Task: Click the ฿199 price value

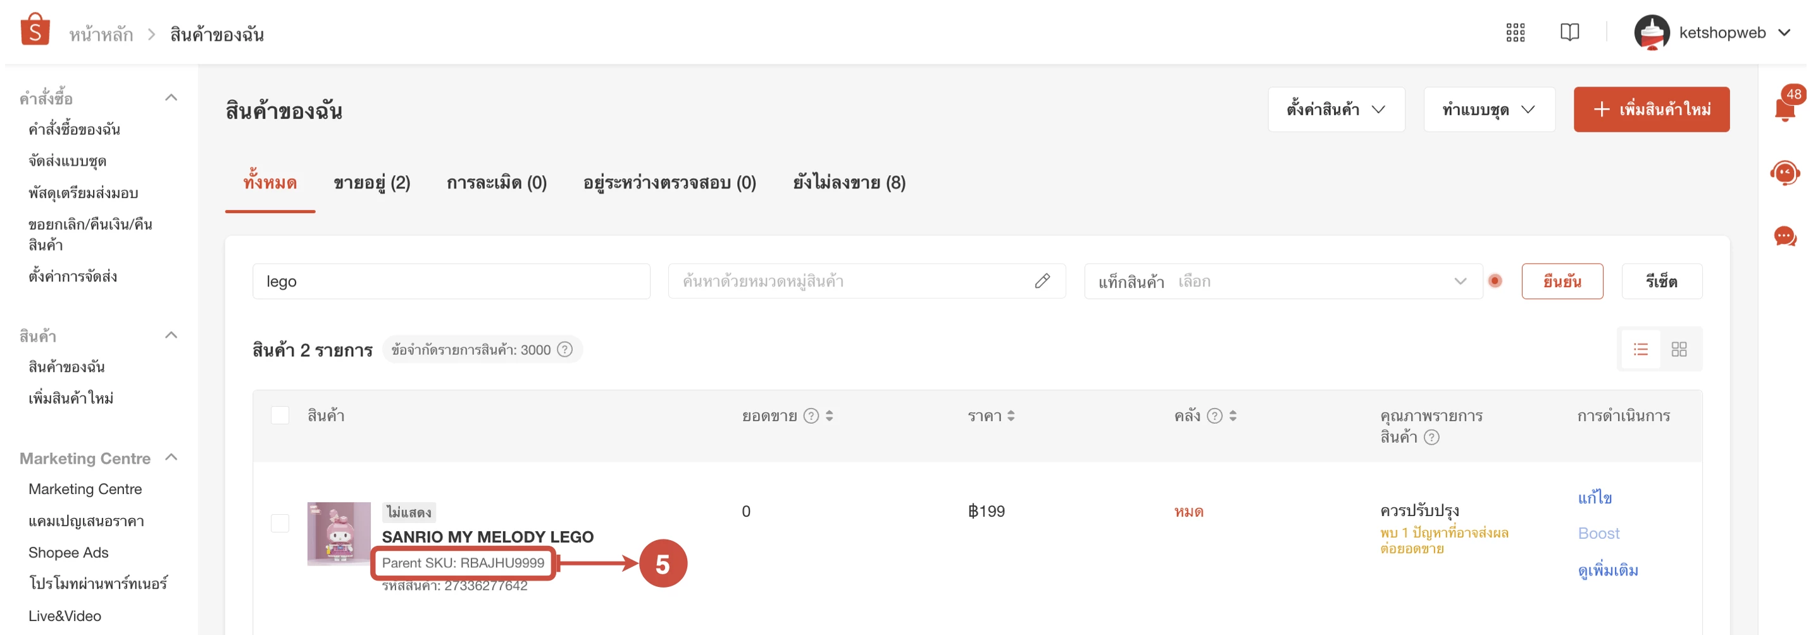Action: point(986,511)
